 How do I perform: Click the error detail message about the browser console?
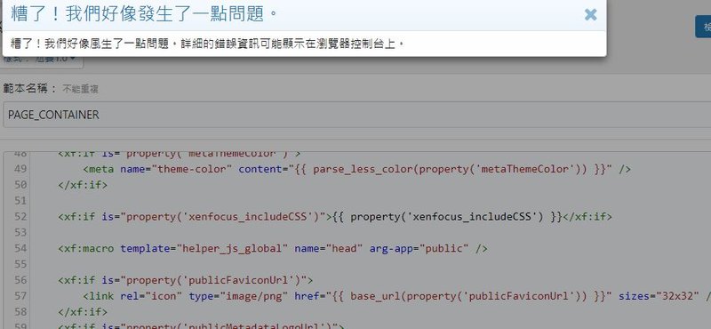[x=207, y=44]
